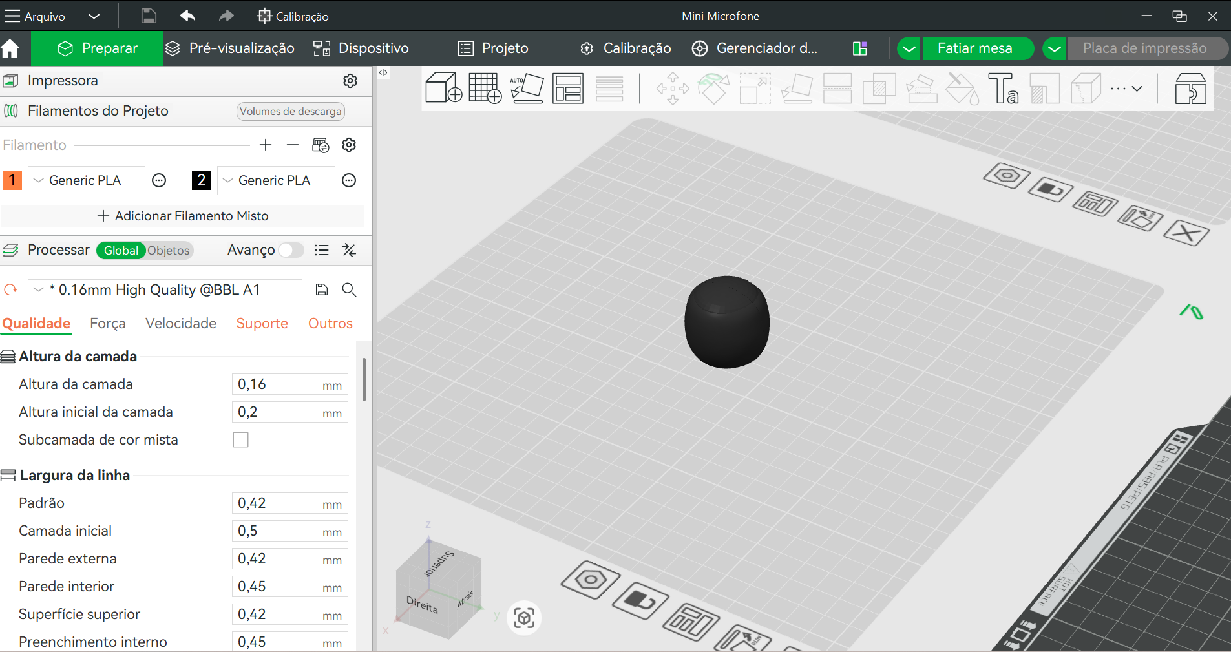1231x652 pixels.
Task: Click the black filament 2 color swatch
Action: [x=202, y=180]
